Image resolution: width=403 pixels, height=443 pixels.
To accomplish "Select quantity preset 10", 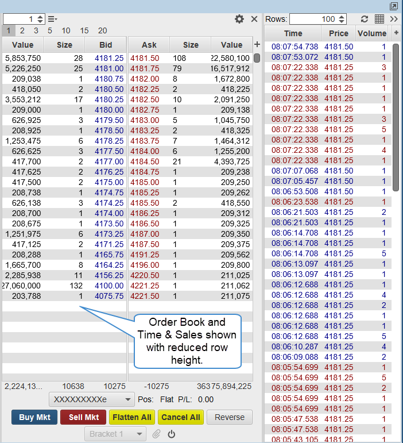I will tap(66, 30).
